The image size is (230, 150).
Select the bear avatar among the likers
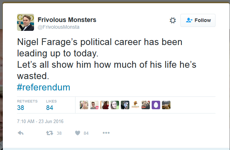click(146, 105)
